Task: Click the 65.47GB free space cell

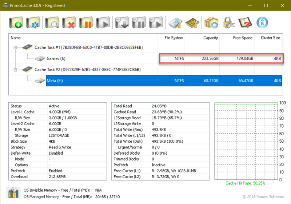Action: (246, 81)
